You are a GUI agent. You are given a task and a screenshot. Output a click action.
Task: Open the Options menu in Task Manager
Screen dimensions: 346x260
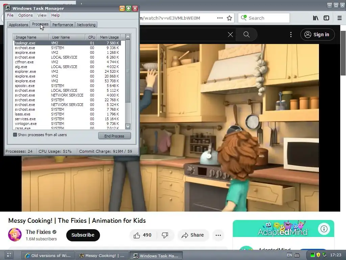(x=25, y=15)
